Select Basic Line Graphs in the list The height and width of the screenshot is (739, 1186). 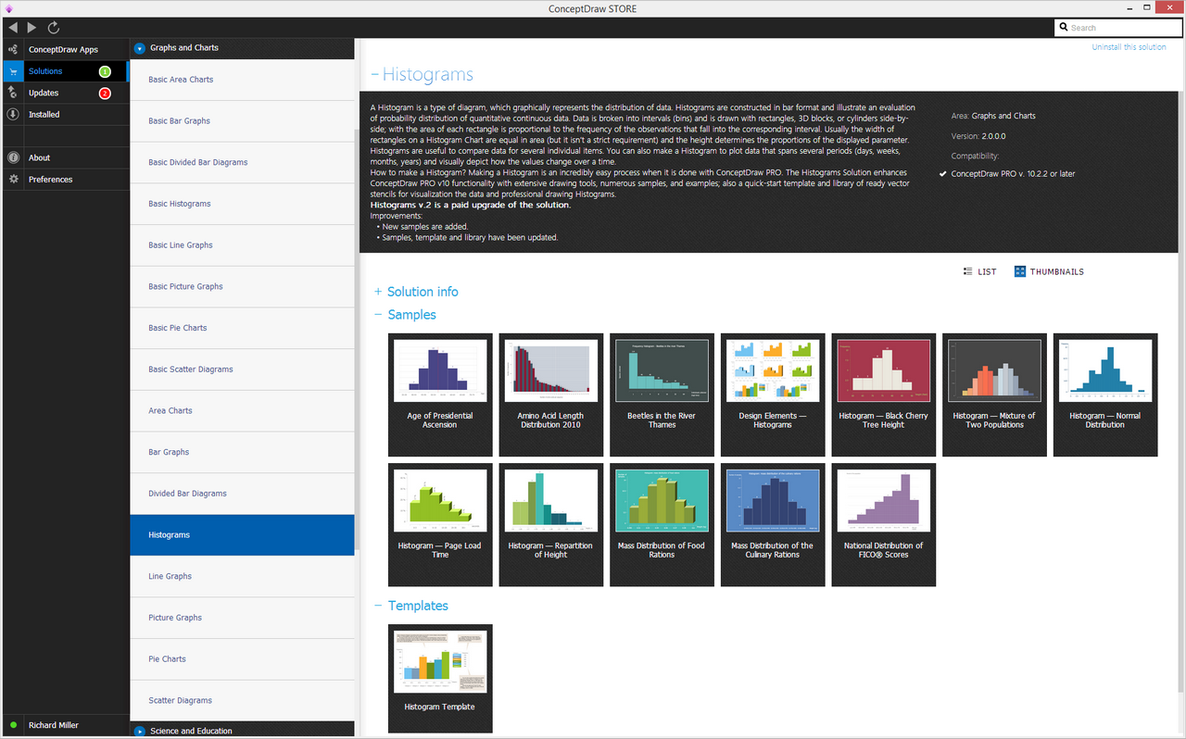[x=242, y=245]
